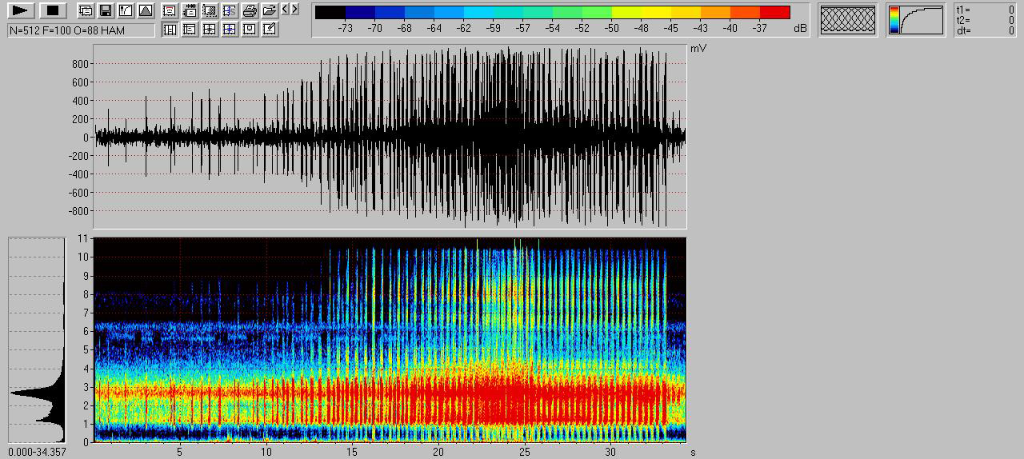
Task: Toggle the blue-lined grid cursor button
Action: (x=230, y=29)
